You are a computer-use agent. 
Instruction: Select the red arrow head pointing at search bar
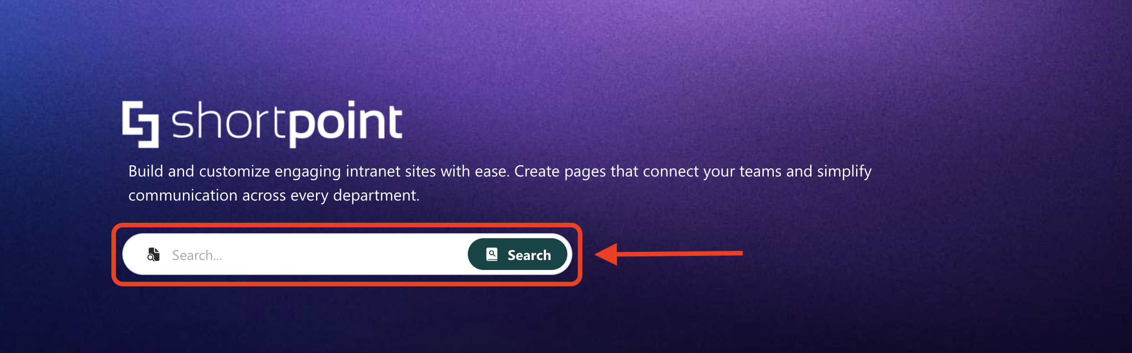(x=606, y=254)
